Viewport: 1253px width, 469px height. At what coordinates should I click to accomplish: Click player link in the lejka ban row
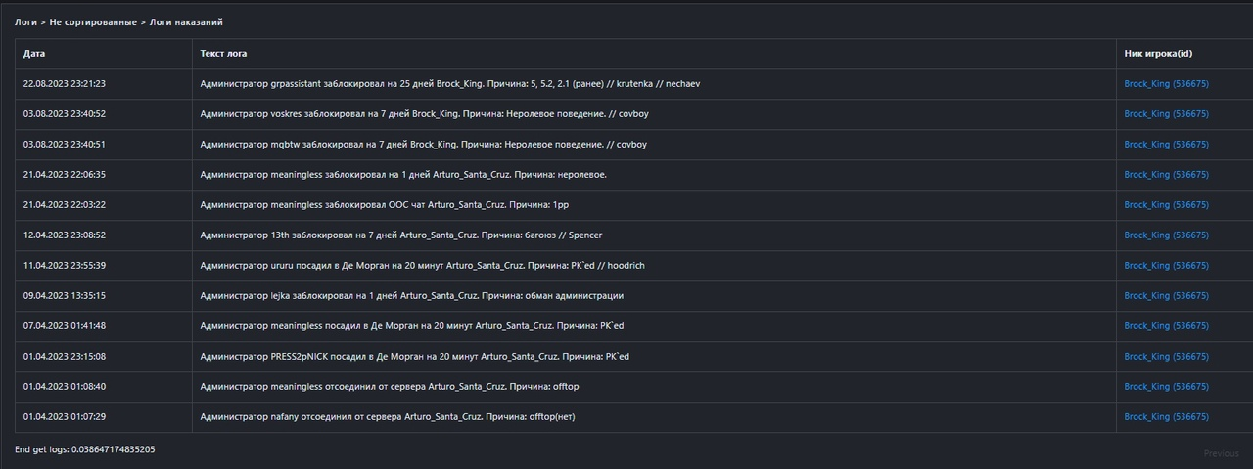pos(1166,296)
